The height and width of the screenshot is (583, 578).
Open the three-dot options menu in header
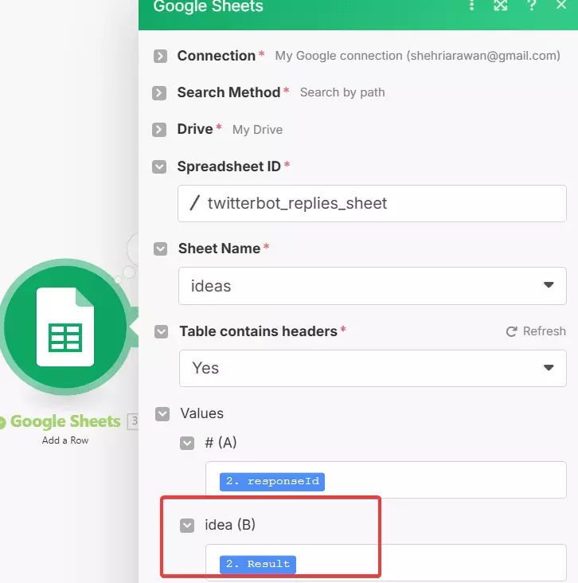[x=471, y=6]
